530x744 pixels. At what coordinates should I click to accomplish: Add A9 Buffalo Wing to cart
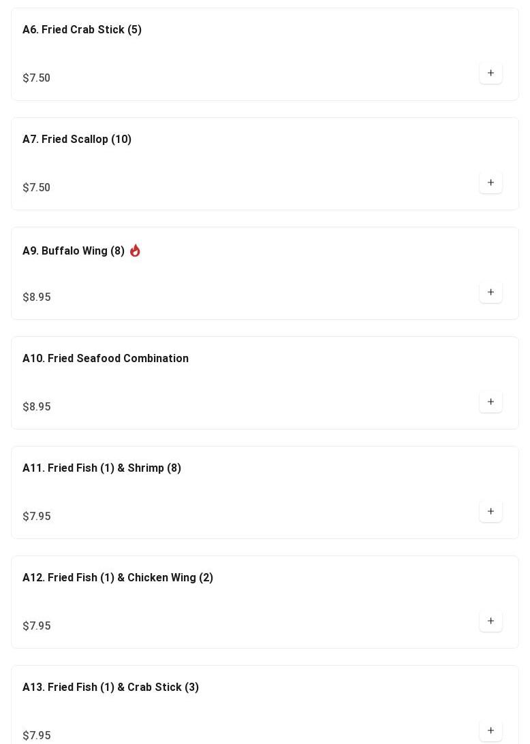point(490,293)
